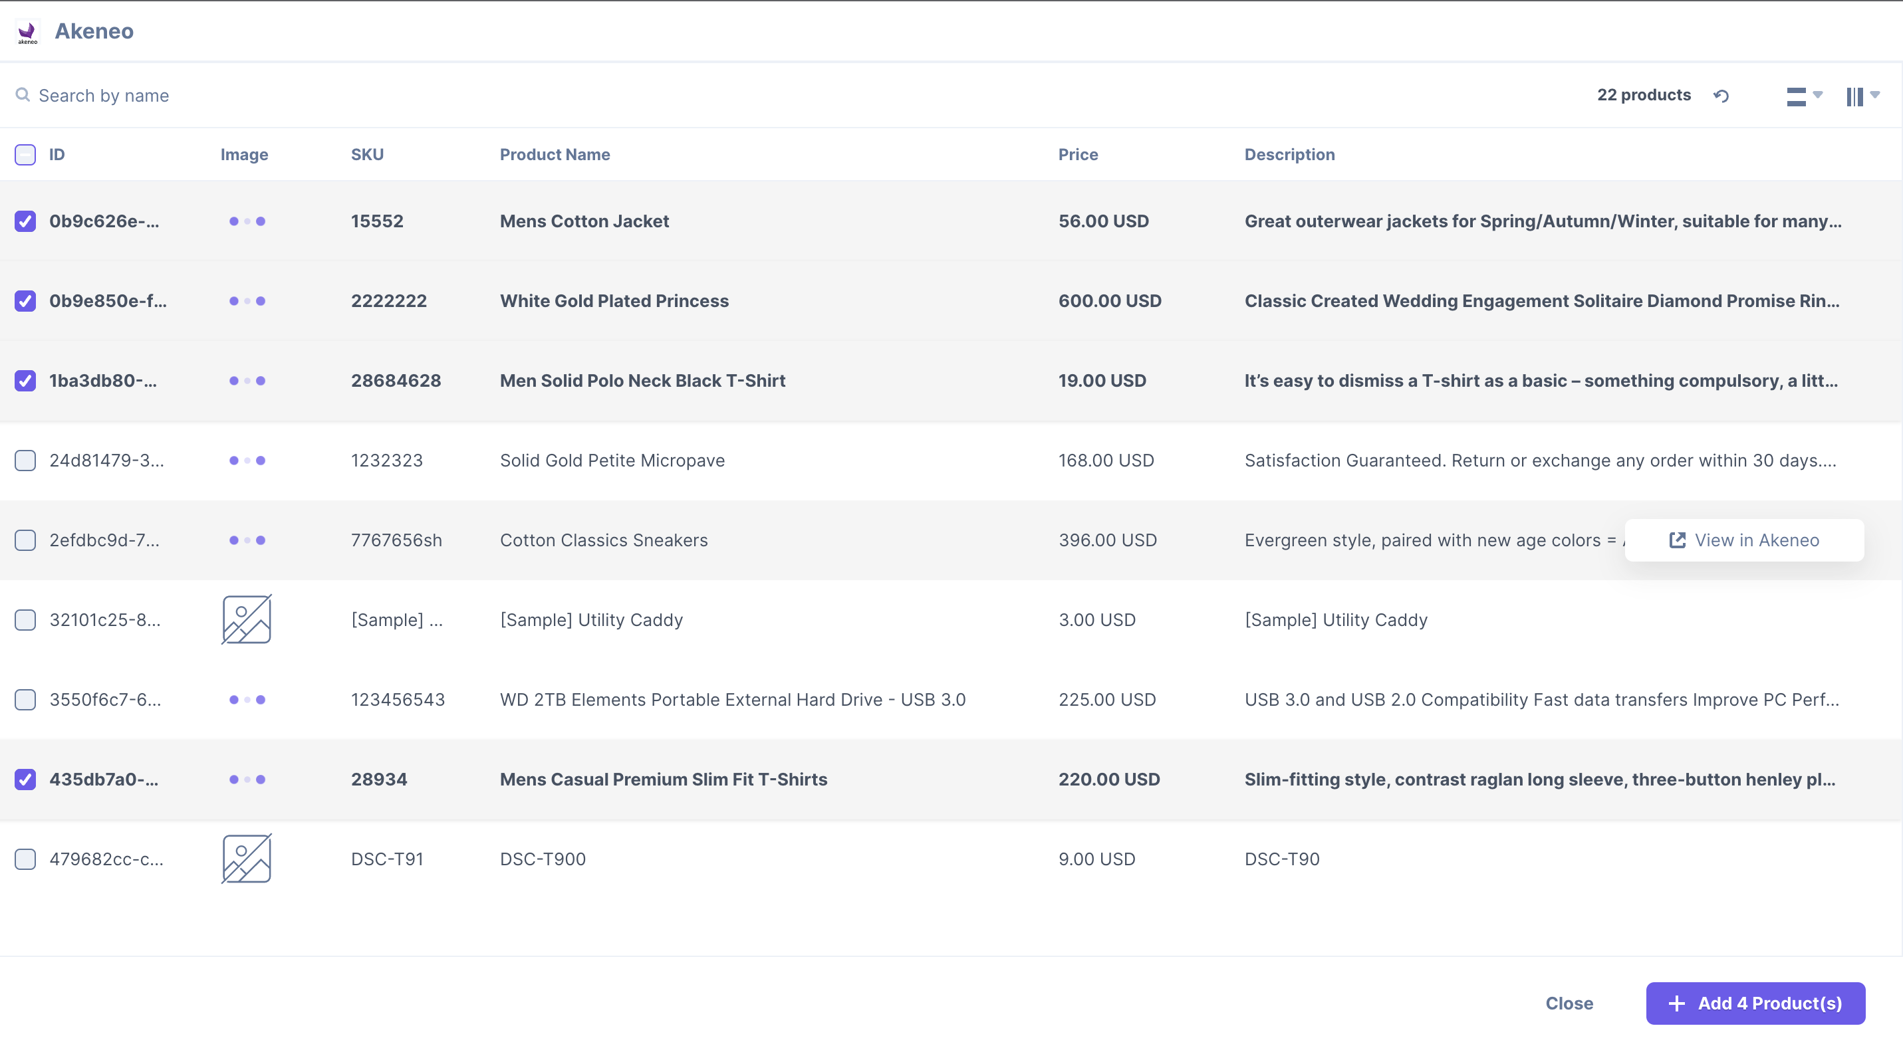Viewport: 1903px width, 1050px height.
Task: Click loading image dots for Mens Cotton Jacket
Action: pos(247,221)
